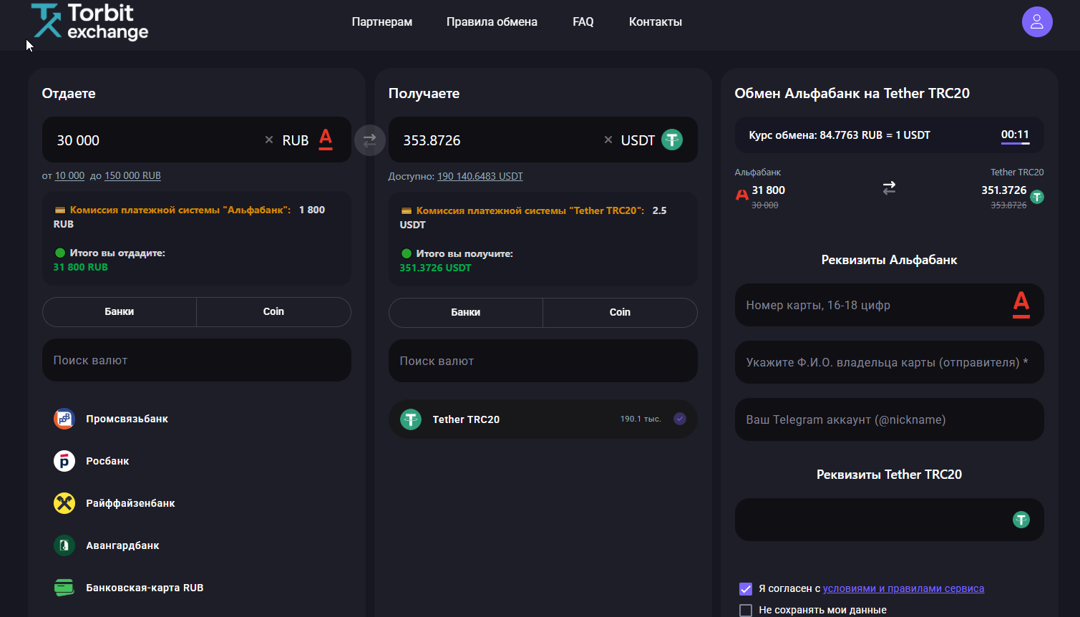The width and height of the screenshot is (1080, 617).
Task: Click green dot beside Итого вы отдадите
Action: (60, 253)
